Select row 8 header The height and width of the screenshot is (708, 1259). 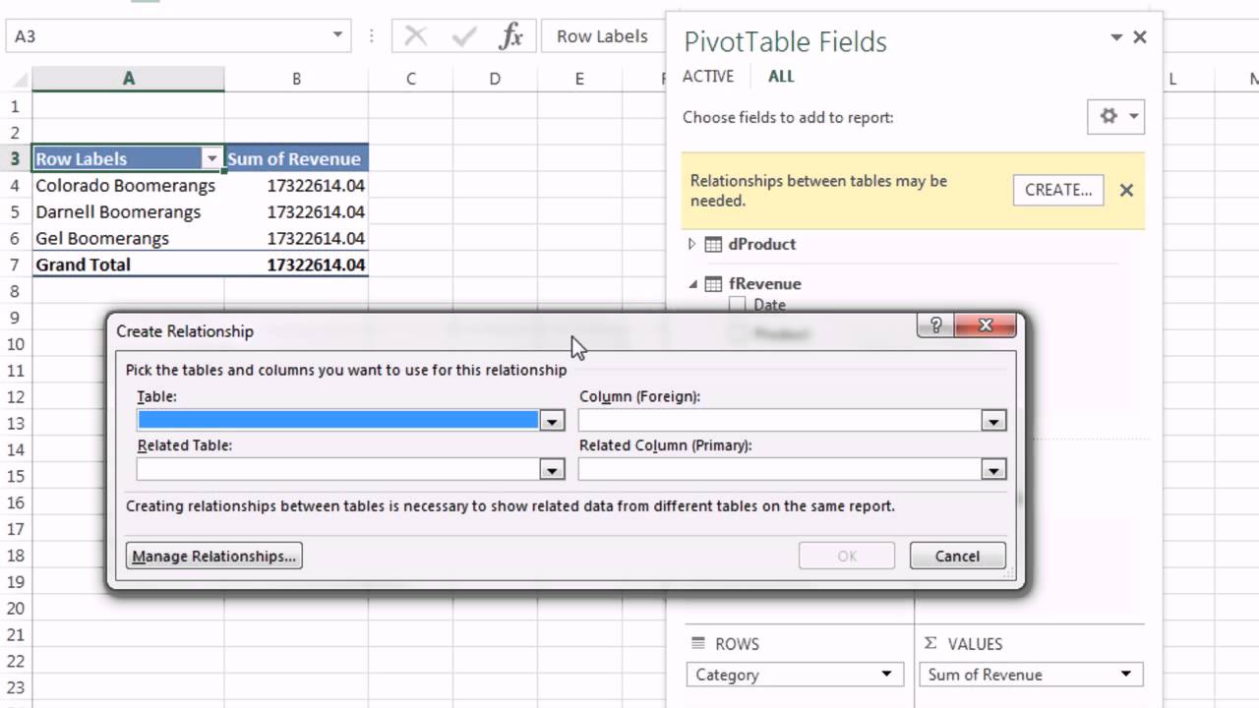tap(16, 291)
